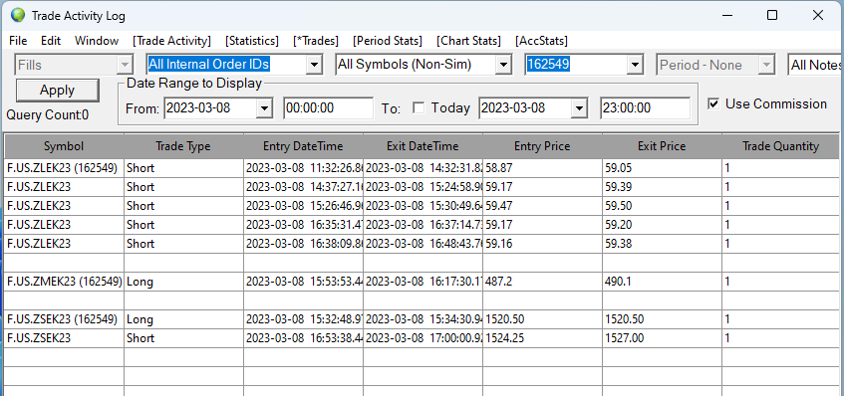
Task: Open the From date 2023-03-08 dropdown
Action: pos(264,108)
